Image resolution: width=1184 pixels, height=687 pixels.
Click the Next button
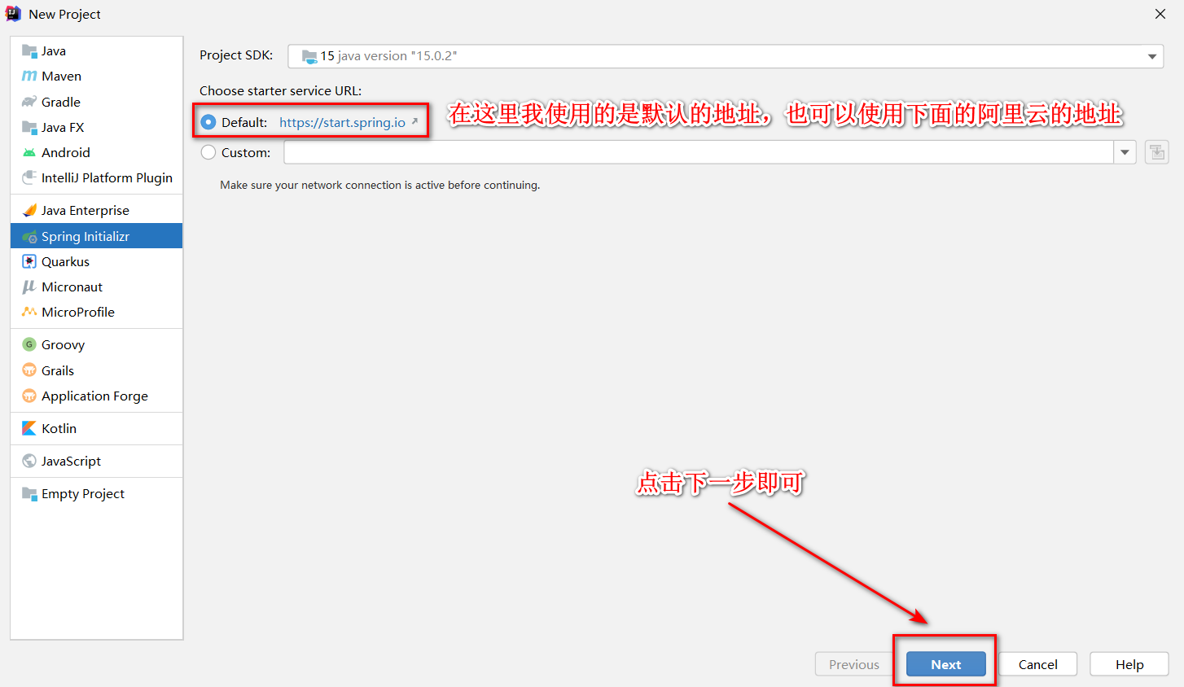point(946,664)
